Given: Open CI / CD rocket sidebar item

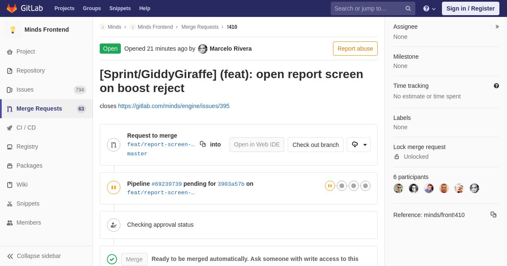Looking at the screenshot, I should click(46, 128).
